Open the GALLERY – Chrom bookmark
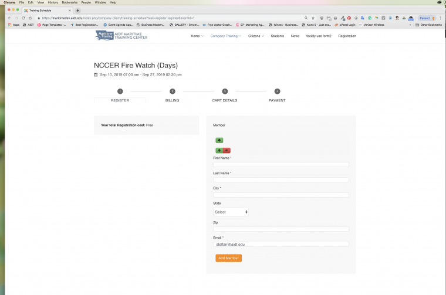The image size is (446, 295). (x=184, y=25)
